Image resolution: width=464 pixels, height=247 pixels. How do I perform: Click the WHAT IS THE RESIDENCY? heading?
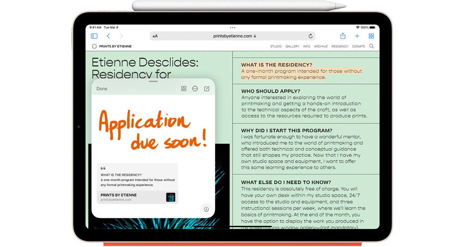277,65
